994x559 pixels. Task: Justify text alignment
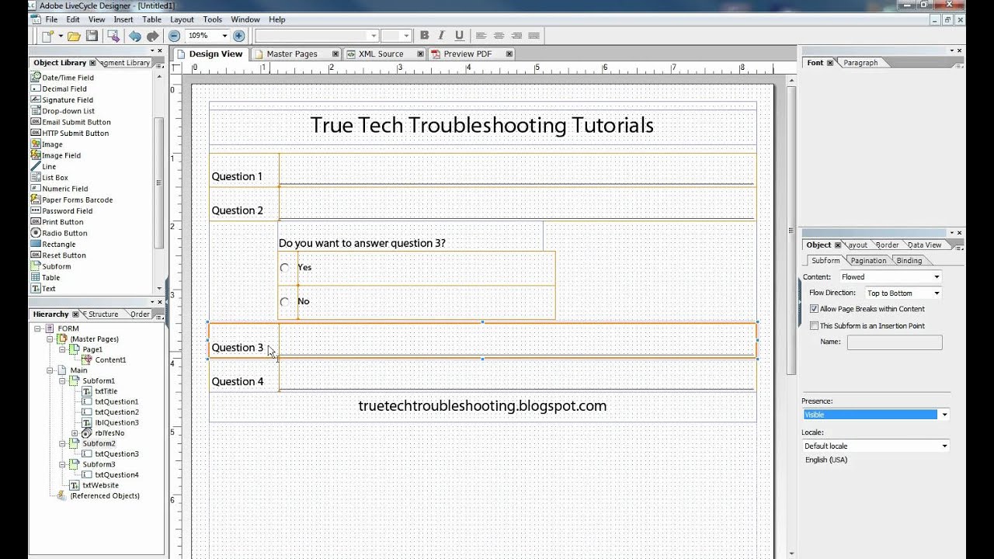533,36
